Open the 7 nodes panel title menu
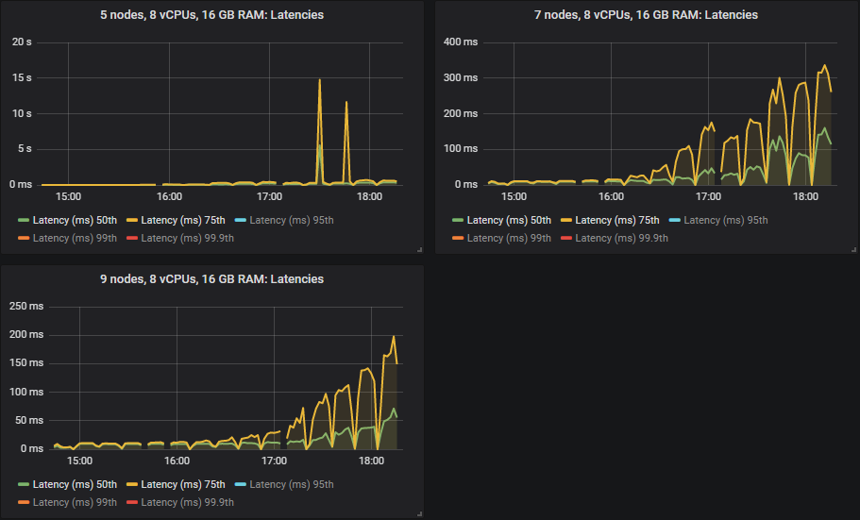 pos(645,14)
